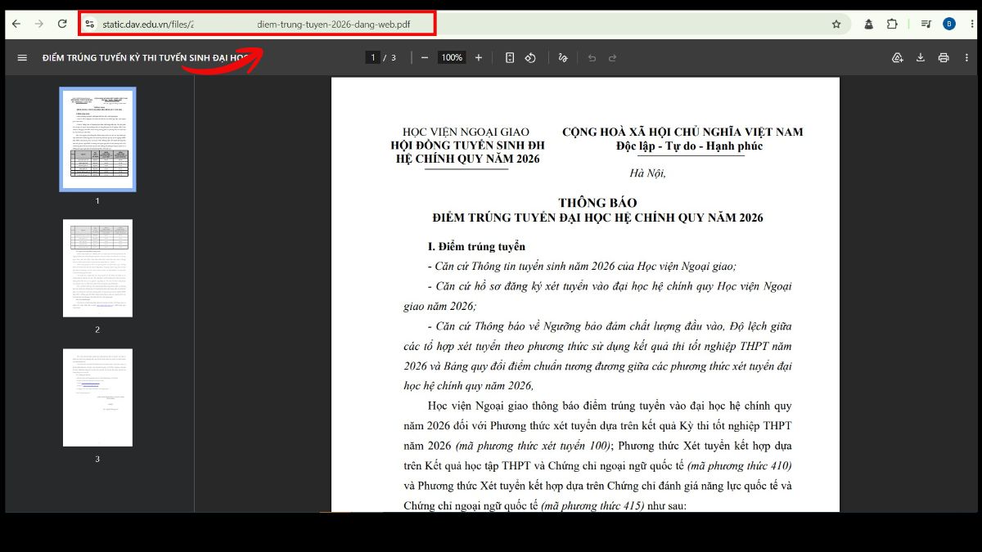Fit the PDF to page
982x552 pixels.
tap(510, 57)
